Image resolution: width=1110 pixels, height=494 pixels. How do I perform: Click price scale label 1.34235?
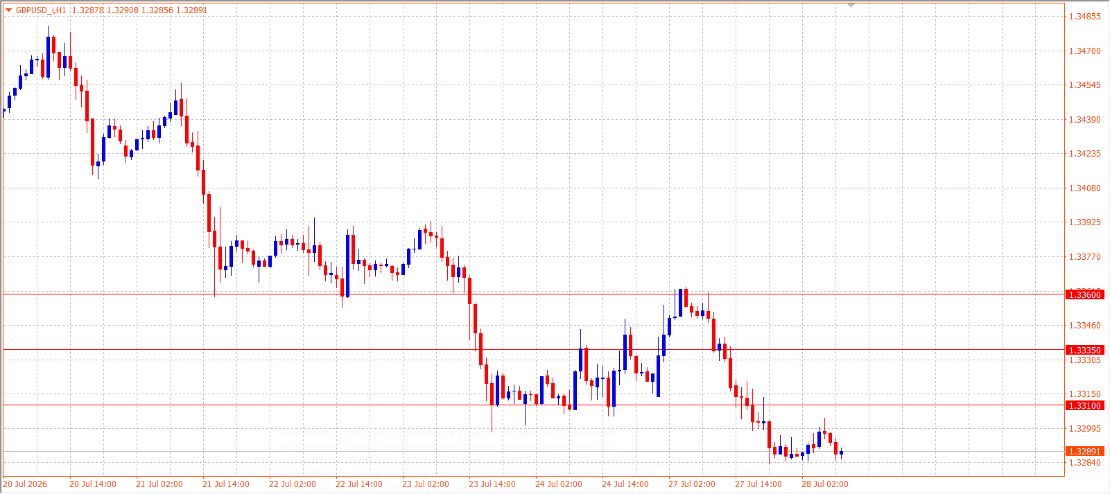[1085, 154]
